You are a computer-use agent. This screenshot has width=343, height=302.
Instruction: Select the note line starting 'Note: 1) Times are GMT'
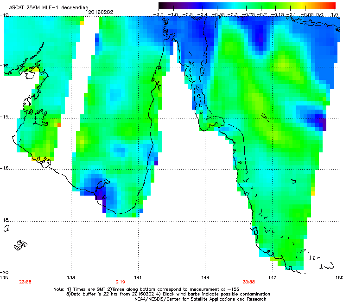146,289
